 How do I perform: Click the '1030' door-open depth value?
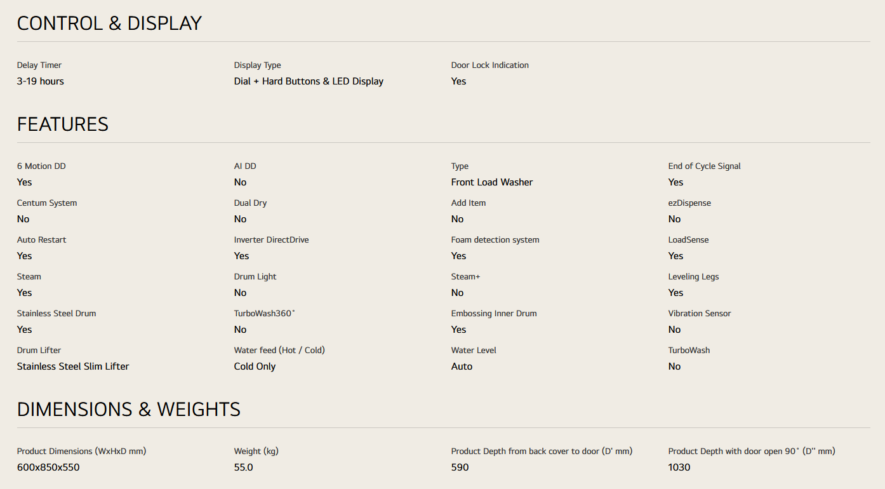(x=679, y=467)
